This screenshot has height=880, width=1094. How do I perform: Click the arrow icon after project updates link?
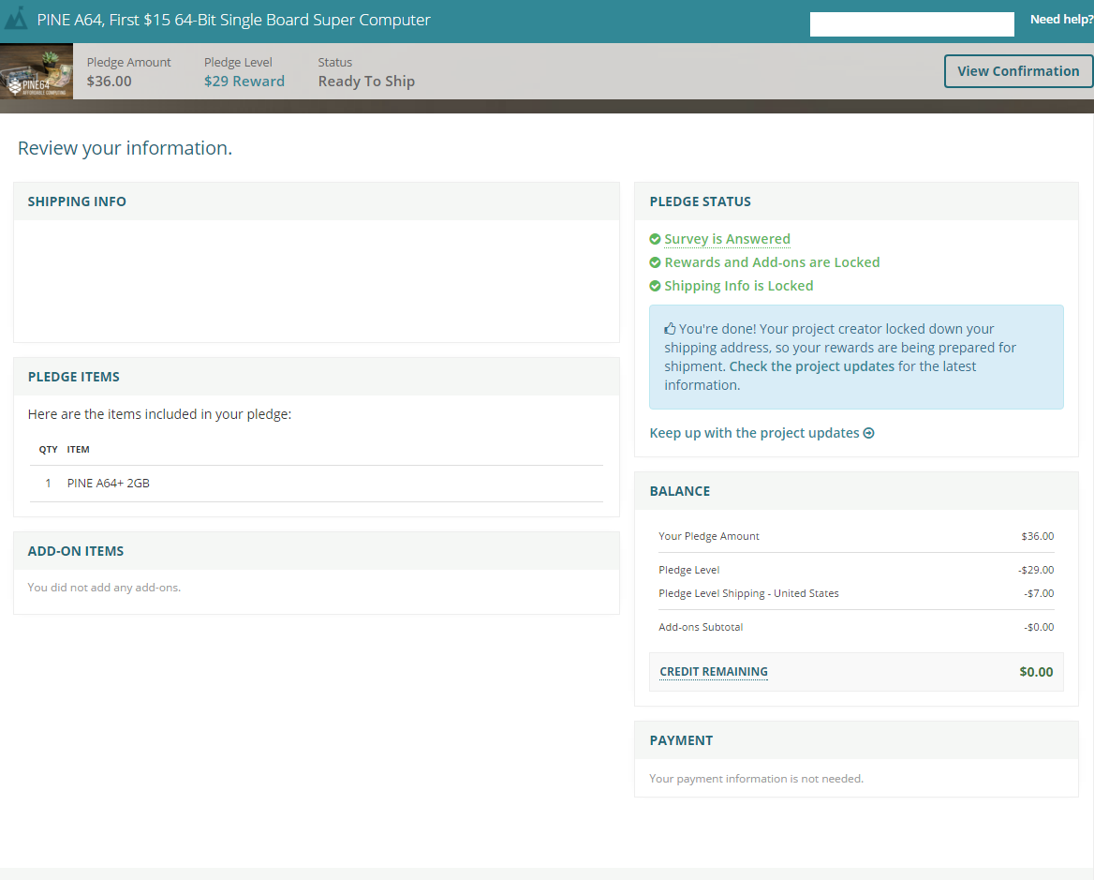(869, 433)
